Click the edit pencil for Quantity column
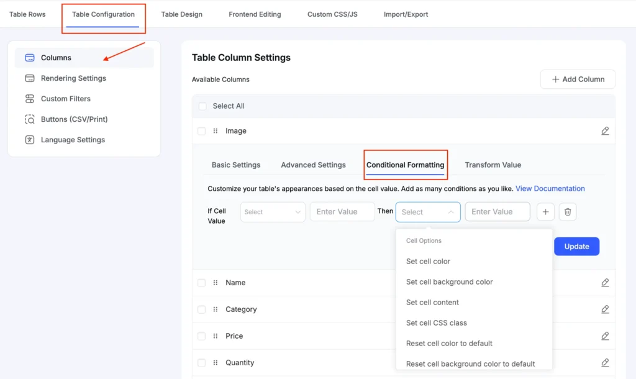Screen dimensions: 636x379 click(605, 363)
